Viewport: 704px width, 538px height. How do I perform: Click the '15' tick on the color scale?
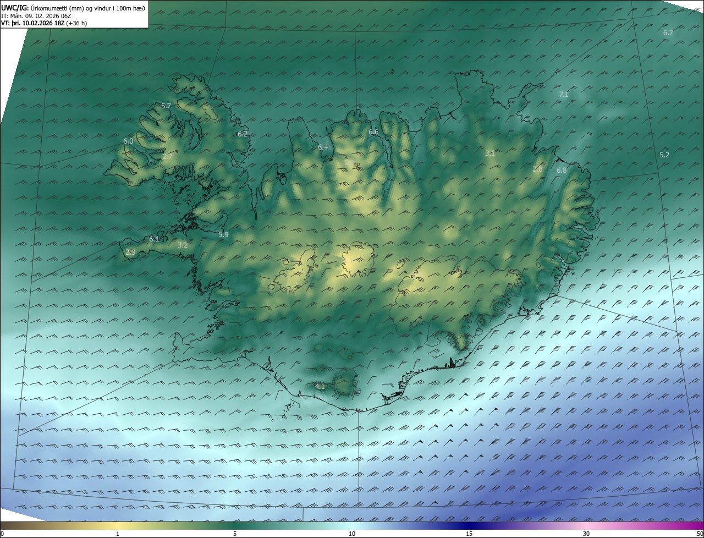click(x=469, y=534)
